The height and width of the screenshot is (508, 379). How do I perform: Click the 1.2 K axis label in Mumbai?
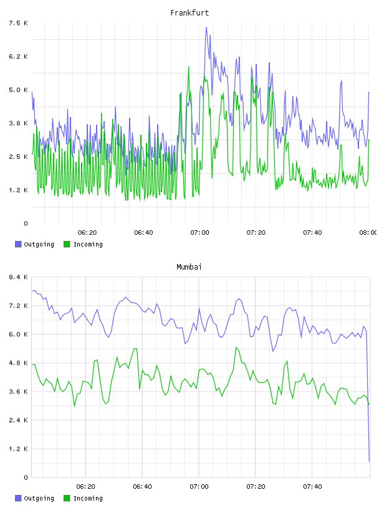tap(19, 449)
